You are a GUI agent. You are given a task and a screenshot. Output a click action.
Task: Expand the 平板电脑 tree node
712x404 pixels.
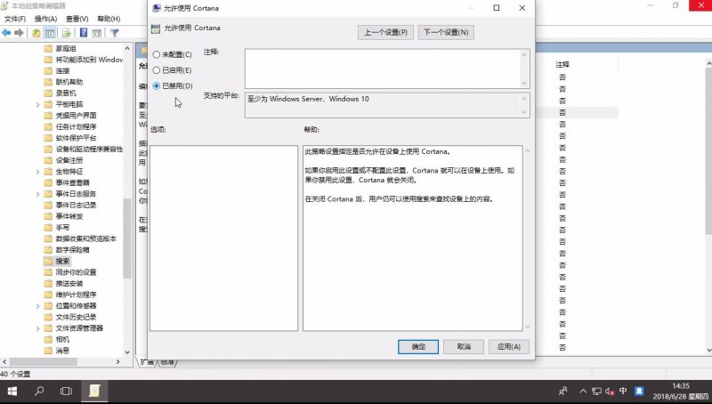coord(37,104)
